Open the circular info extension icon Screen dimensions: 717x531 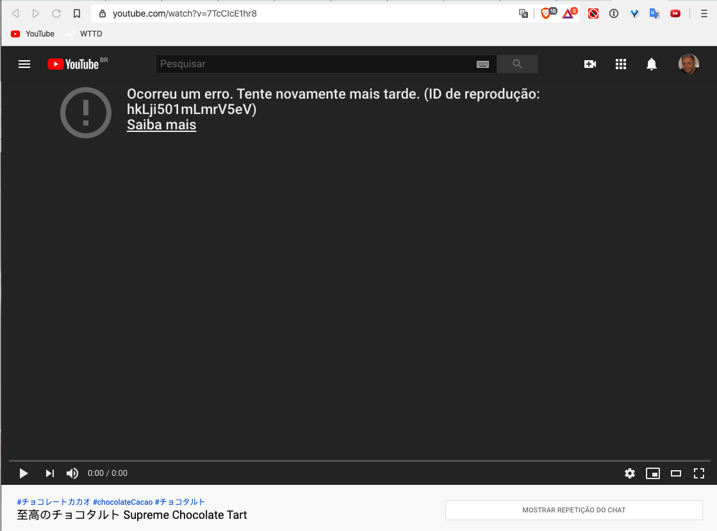click(614, 13)
